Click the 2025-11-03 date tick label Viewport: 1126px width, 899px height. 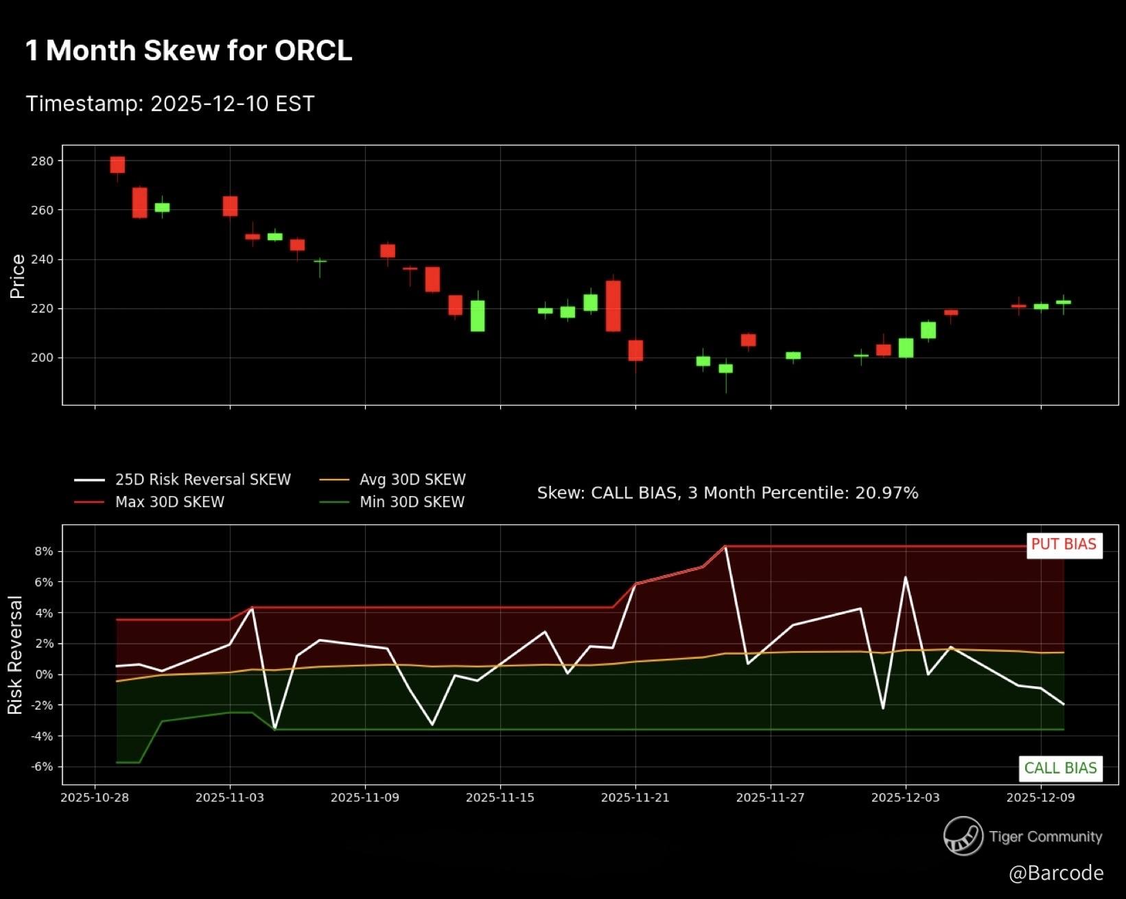[x=230, y=797]
